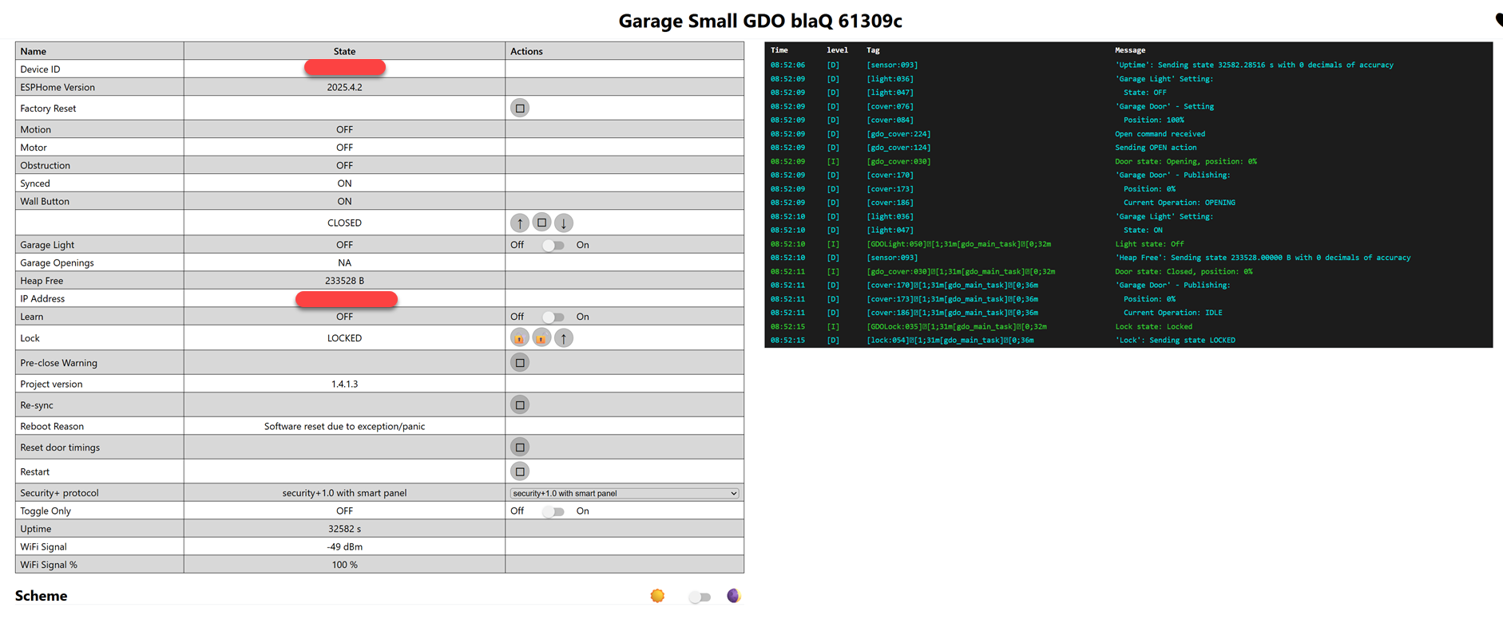The image size is (1503, 635).
Task: Click the Obstruction row label
Action: (x=45, y=165)
